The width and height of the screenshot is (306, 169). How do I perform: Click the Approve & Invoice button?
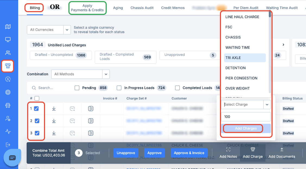pos(189,153)
